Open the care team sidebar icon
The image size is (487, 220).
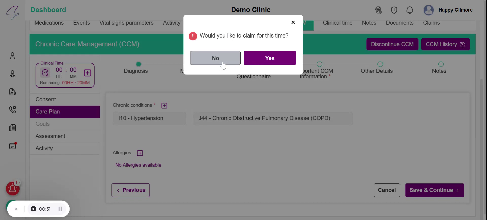click(12, 74)
